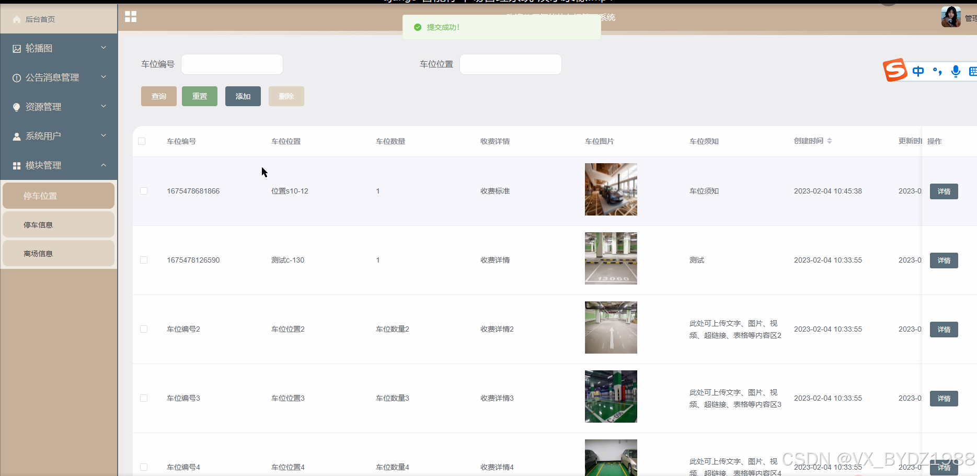Screen dimensions: 977x476
Task: Check the row 车位编号4 checkbox
Action: point(144,467)
